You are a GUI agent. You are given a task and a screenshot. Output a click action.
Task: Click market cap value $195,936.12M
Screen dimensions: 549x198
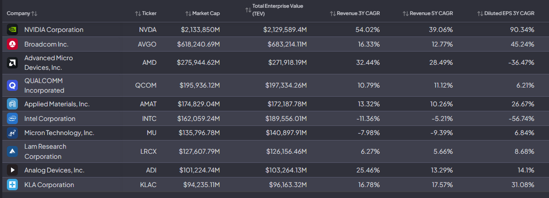(199, 85)
